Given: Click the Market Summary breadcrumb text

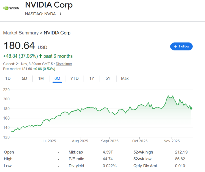Looking at the screenshot, I should pos(20,33).
